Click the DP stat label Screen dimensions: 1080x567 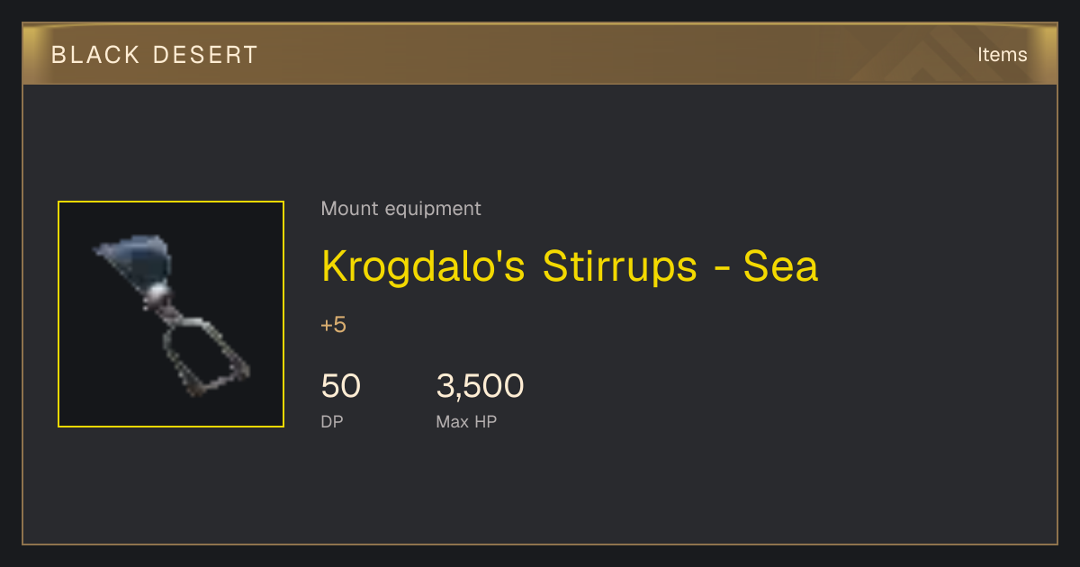click(x=332, y=421)
